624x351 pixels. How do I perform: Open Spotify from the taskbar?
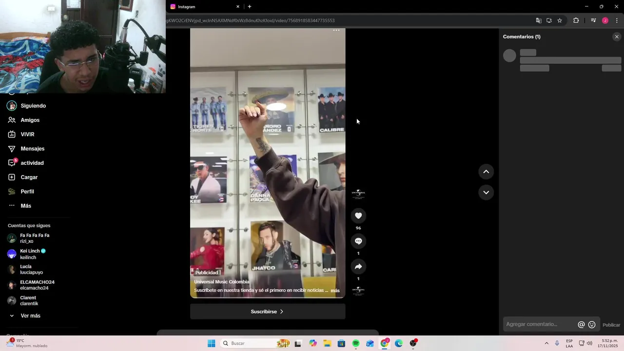point(356,344)
